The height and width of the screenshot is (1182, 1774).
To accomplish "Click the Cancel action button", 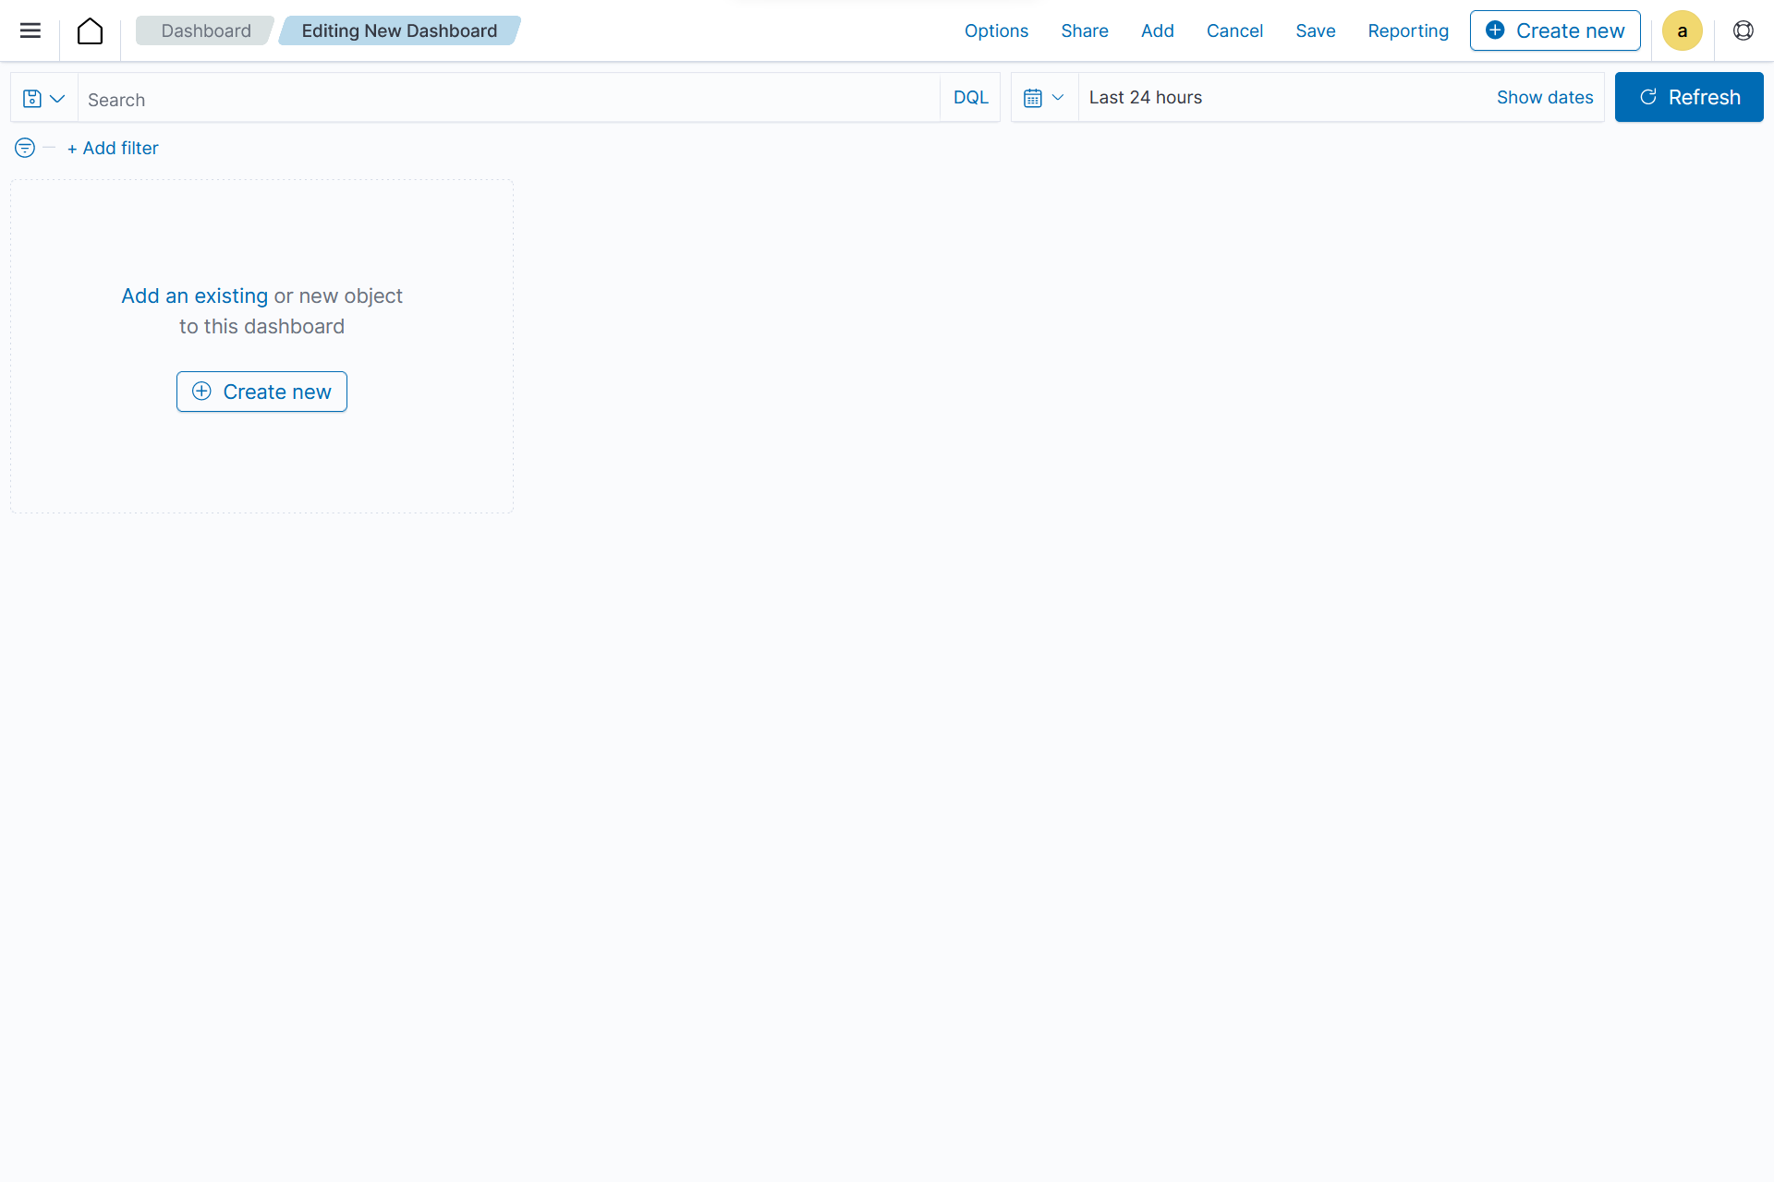I will tap(1234, 30).
